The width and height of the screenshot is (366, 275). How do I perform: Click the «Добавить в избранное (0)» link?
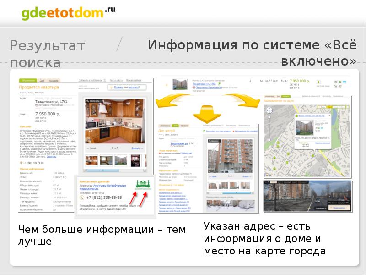point(91,80)
